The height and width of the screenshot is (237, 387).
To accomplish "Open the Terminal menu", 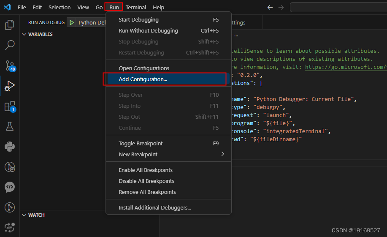I will coord(136,8).
